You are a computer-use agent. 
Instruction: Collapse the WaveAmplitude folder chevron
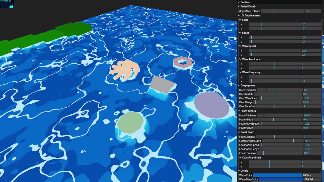pyautogui.click(x=240, y=59)
